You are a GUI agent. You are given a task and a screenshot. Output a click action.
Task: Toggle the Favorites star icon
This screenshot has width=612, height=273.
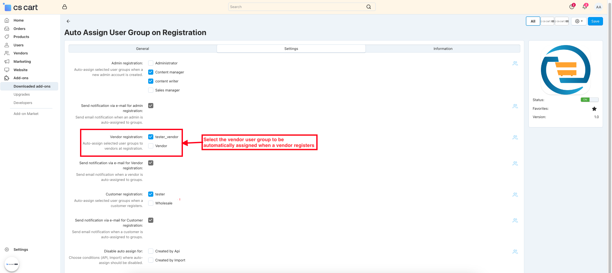click(594, 109)
